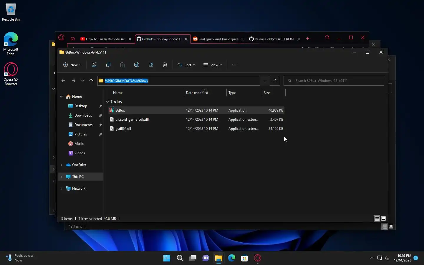Open Opera GX from the taskbar
This screenshot has height=265, width=424.
pos(258,258)
